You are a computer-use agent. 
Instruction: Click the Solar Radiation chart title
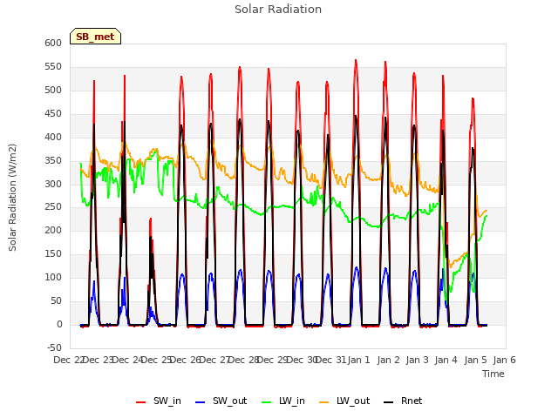278,10
